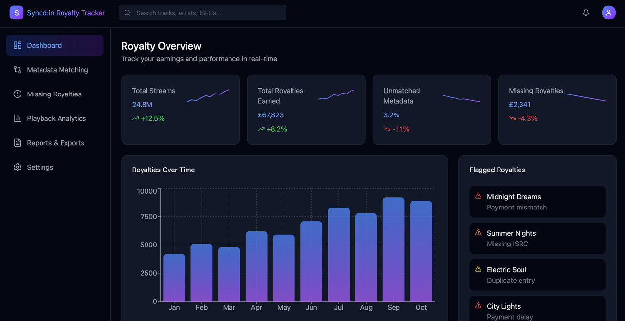The width and height of the screenshot is (625, 321).
Task: Click the July bar in the chart
Action: point(339,255)
